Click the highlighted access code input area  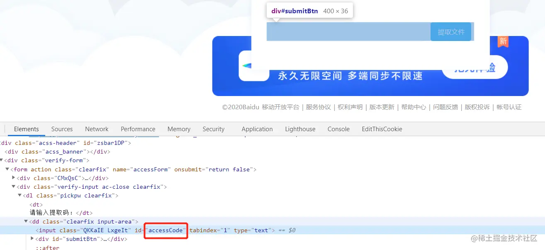tap(348, 32)
